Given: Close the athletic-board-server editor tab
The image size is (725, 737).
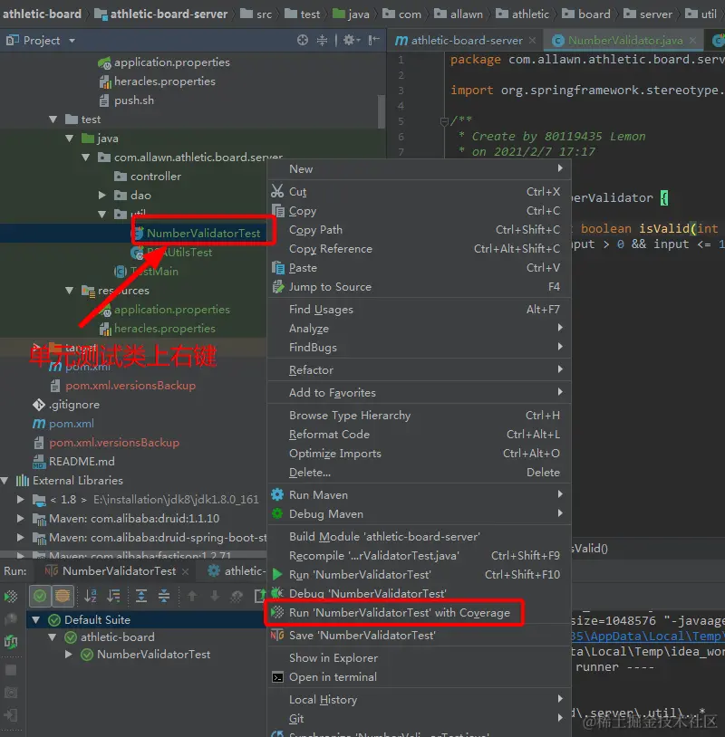Looking at the screenshot, I should [x=532, y=41].
